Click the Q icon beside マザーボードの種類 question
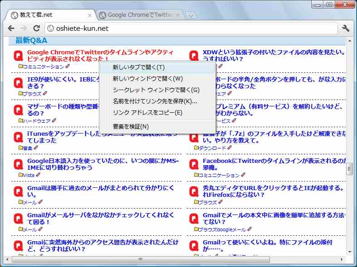This screenshot has width=357, height=267. (18, 110)
